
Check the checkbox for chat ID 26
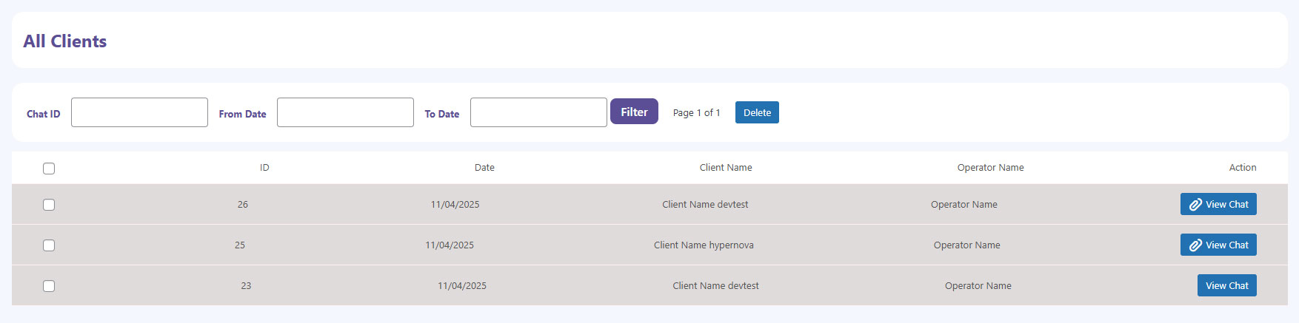49,205
